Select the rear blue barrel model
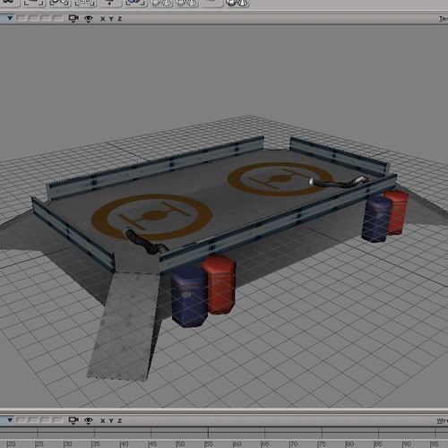Screen dimensions: 448x448 tap(375, 219)
